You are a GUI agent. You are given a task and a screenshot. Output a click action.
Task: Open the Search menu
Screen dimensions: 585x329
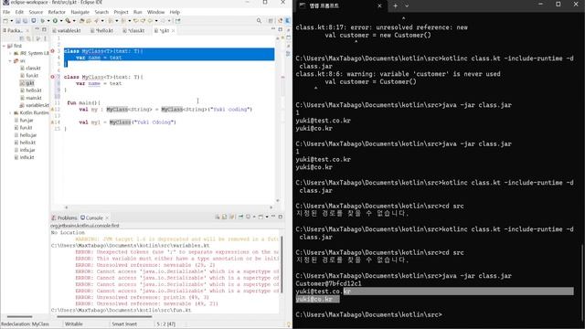tap(101, 12)
